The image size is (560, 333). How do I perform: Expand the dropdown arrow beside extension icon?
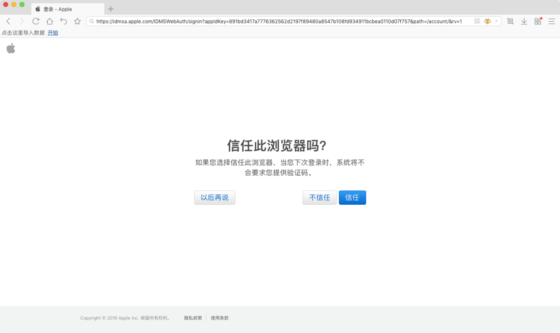(x=496, y=21)
